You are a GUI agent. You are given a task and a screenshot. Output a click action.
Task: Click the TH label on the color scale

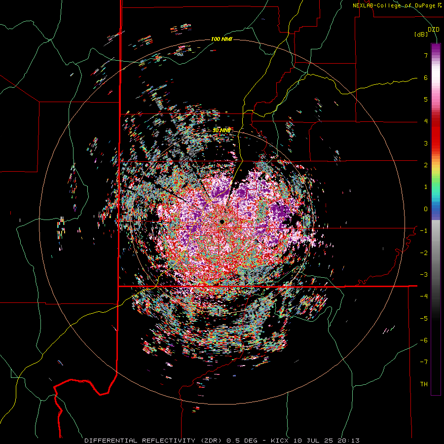point(424,384)
